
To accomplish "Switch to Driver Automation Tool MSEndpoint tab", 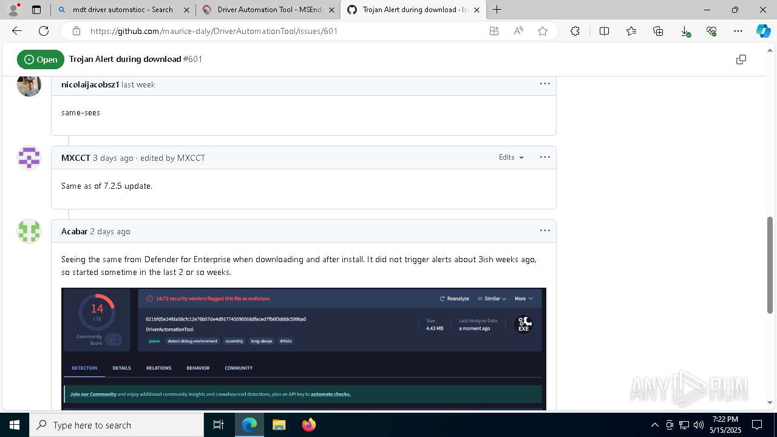I will point(268,10).
